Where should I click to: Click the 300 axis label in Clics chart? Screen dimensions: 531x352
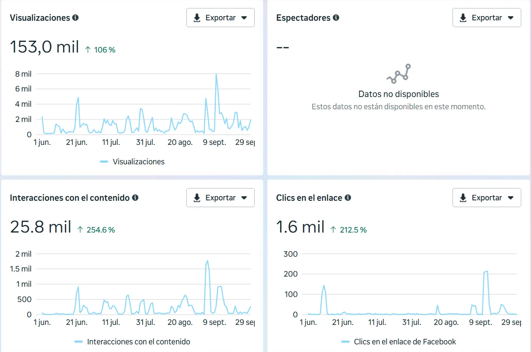pyautogui.click(x=290, y=254)
